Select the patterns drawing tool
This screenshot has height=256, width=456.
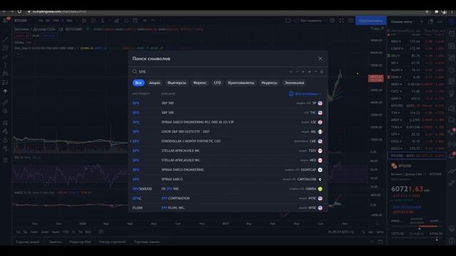point(5,74)
